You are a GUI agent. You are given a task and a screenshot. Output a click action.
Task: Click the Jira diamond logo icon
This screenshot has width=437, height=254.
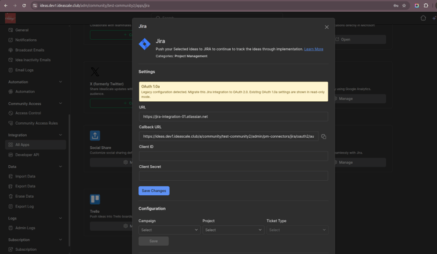click(x=145, y=44)
